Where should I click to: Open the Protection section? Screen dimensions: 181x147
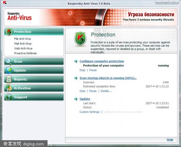point(34,32)
